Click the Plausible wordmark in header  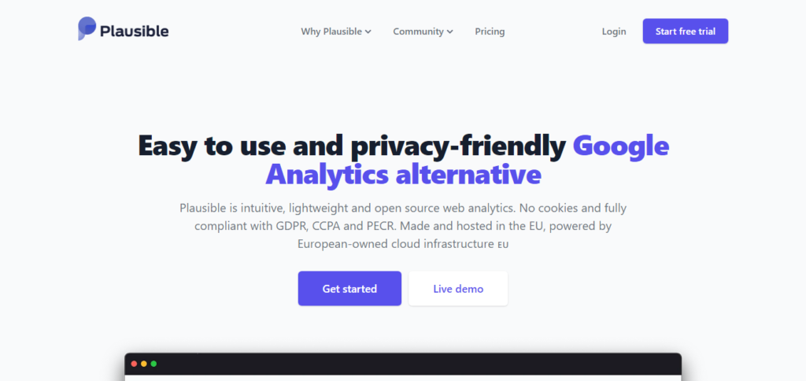coord(134,31)
